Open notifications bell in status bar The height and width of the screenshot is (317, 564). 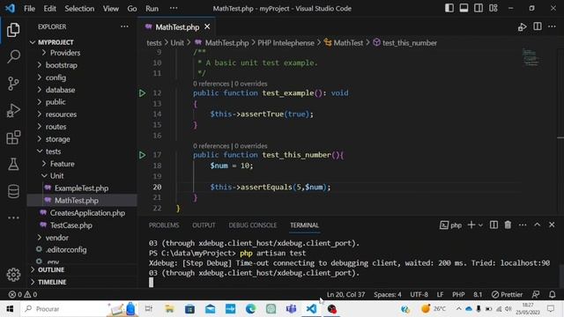click(553, 294)
